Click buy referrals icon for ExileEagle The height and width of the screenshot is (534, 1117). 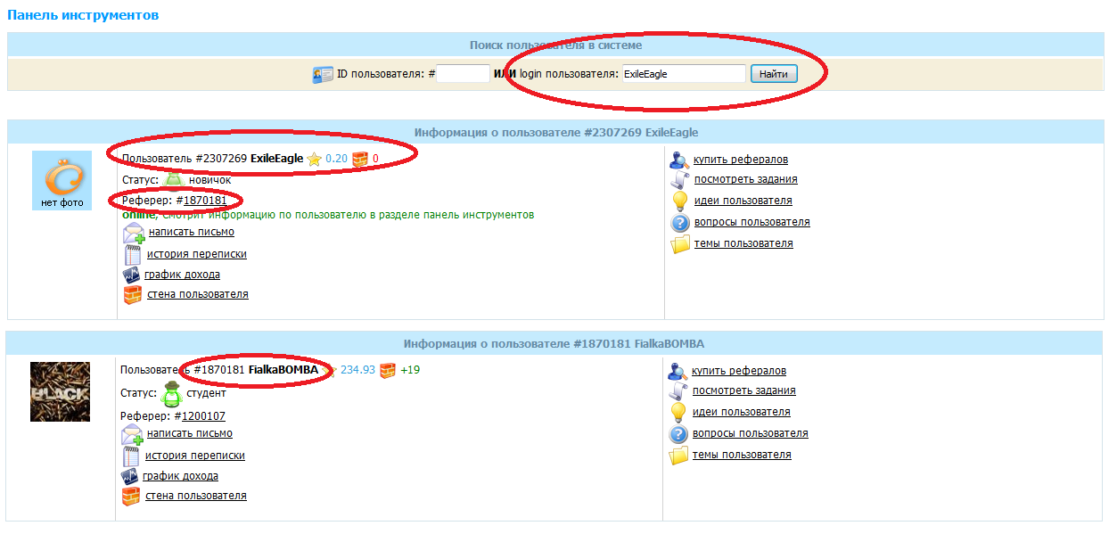[x=679, y=160]
